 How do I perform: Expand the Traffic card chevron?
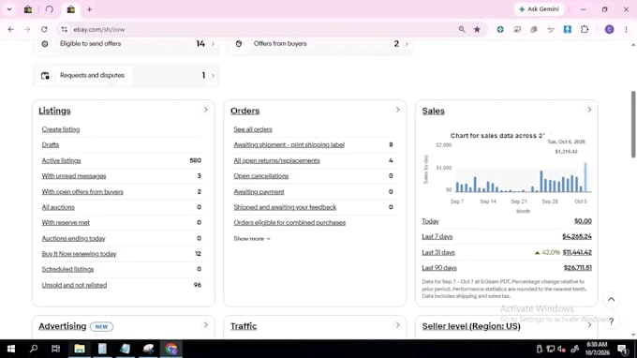[x=398, y=325]
